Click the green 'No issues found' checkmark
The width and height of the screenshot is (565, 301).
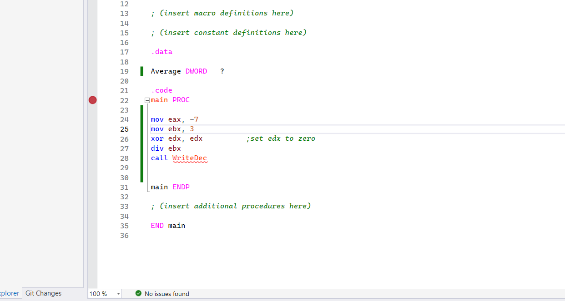tap(138, 294)
